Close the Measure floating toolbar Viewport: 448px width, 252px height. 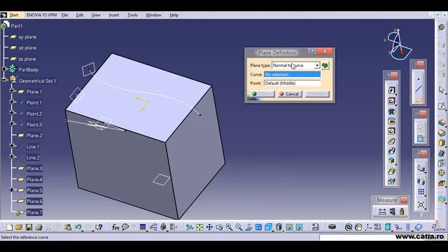(x=404, y=200)
